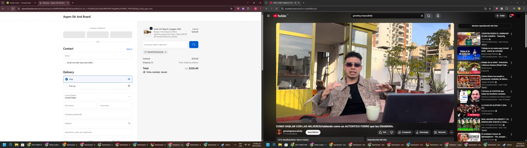This screenshot has height=148, width=527.
Task: Open Windows Start menu on left taskbar
Action: coord(5,144)
